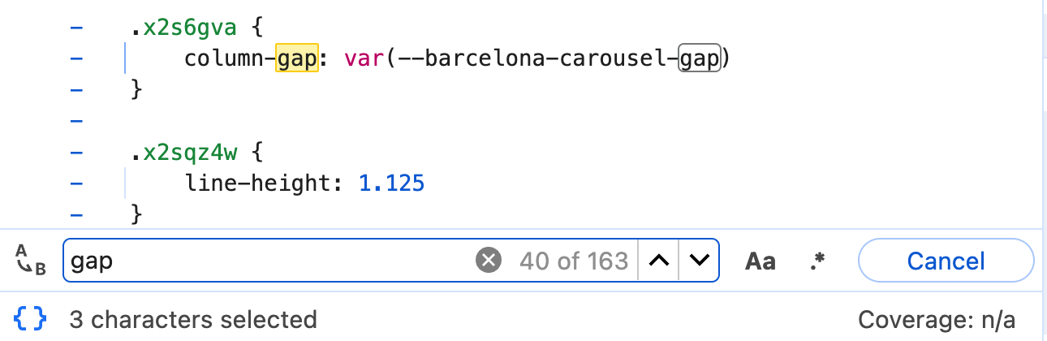Click the .x2sqz4w selector line
This screenshot has width=1047, height=341.
tap(183, 152)
